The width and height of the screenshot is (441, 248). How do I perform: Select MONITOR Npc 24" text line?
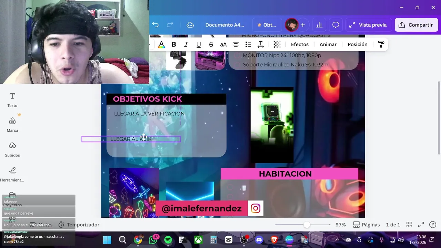click(x=282, y=55)
